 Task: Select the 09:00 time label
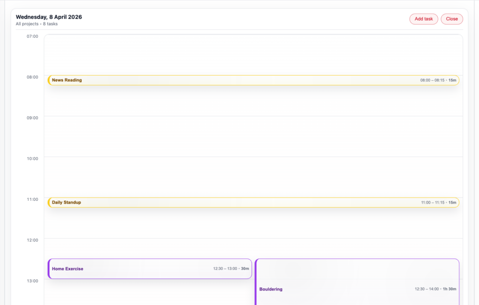tap(32, 118)
